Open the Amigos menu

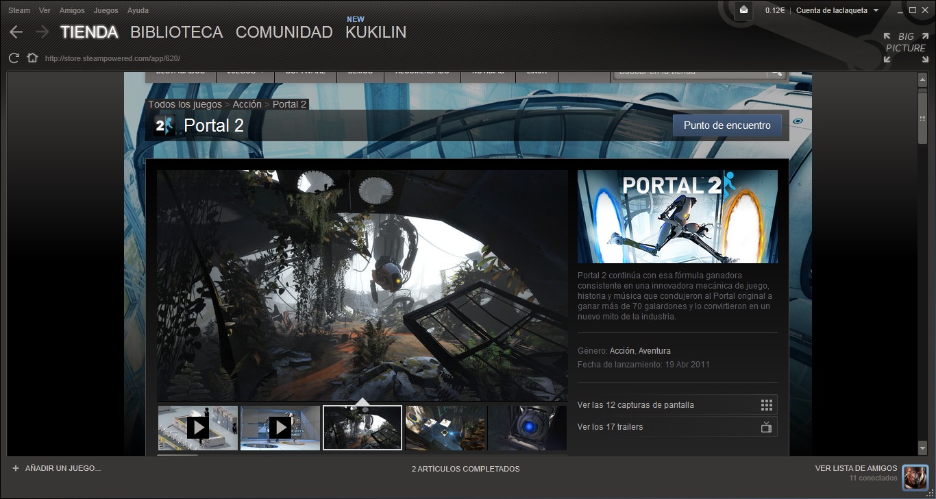coord(73,10)
